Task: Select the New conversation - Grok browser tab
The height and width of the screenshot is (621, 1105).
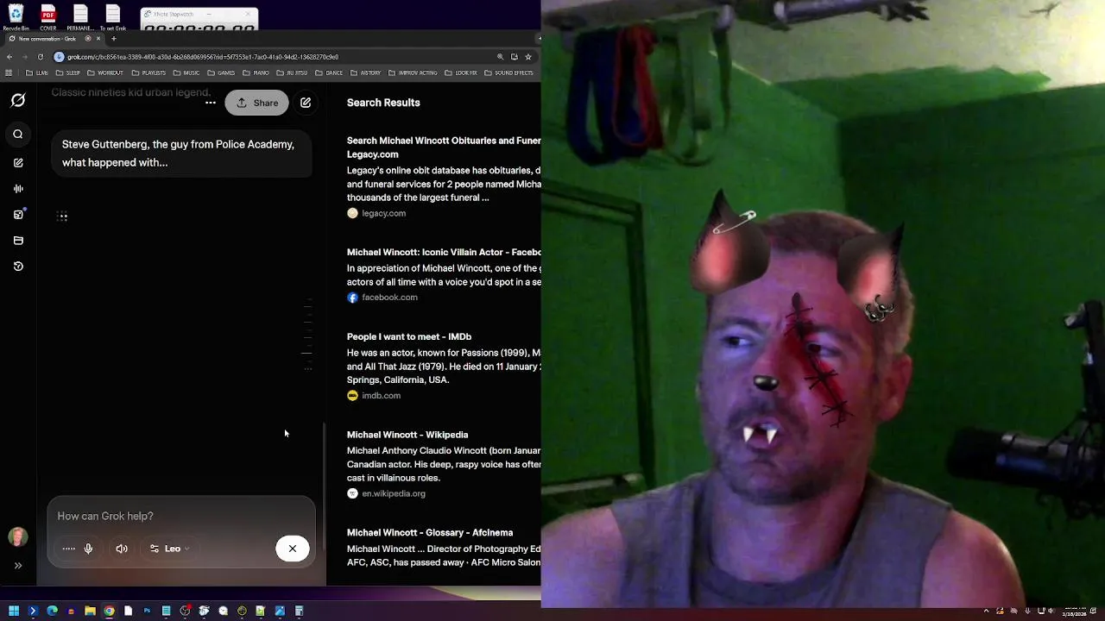Action: click(56, 39)
